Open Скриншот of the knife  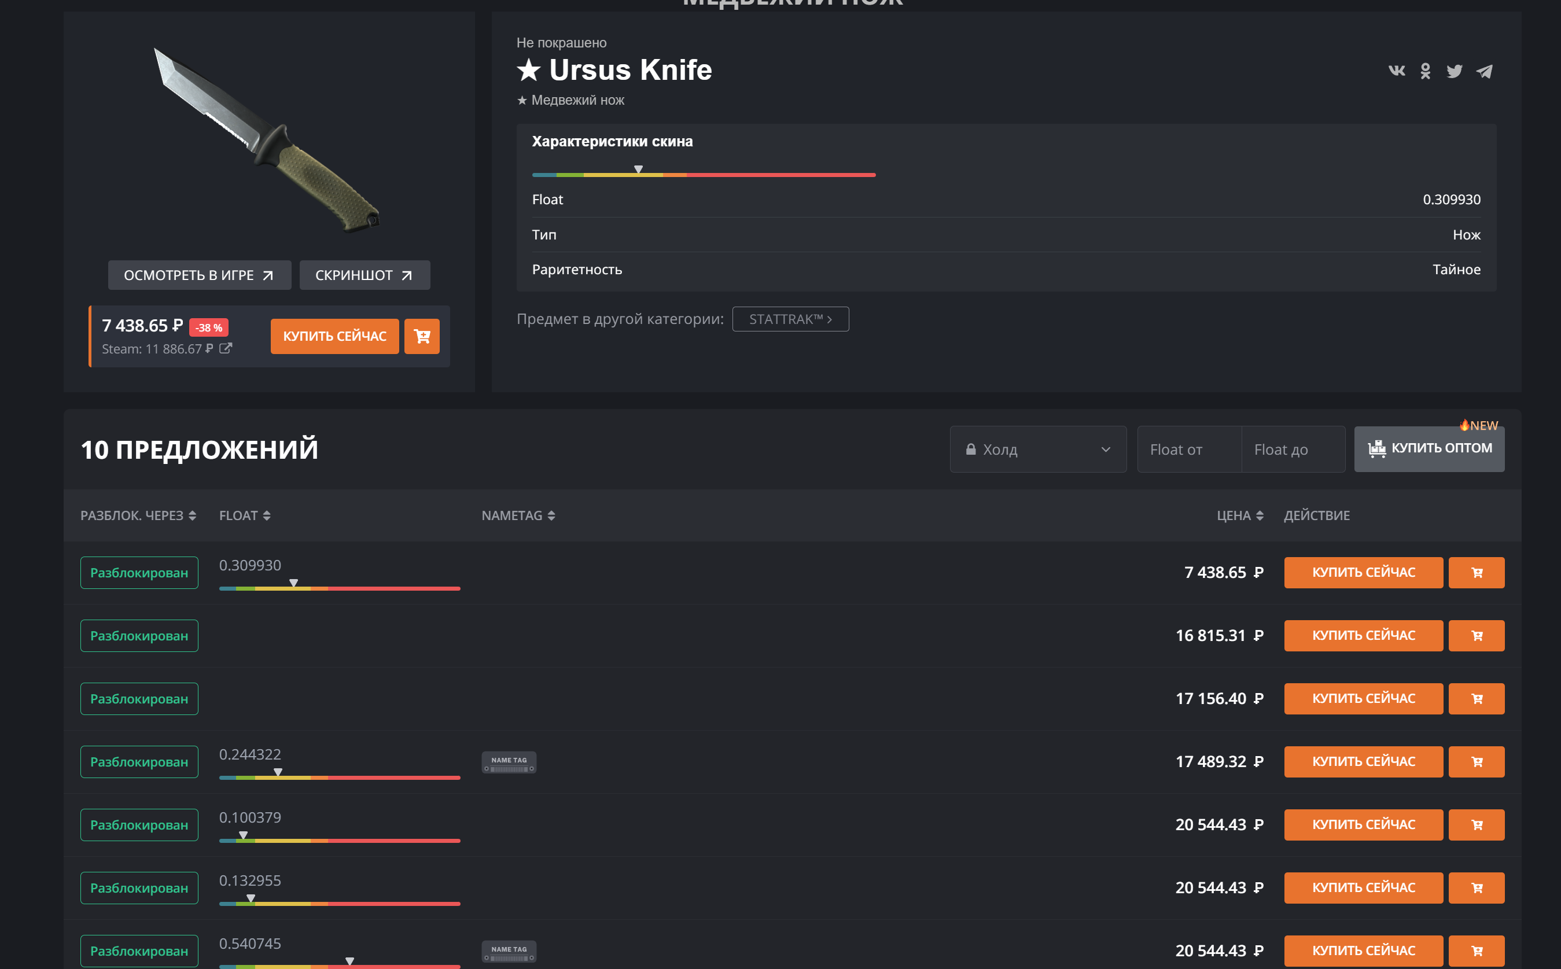point(364,275)
